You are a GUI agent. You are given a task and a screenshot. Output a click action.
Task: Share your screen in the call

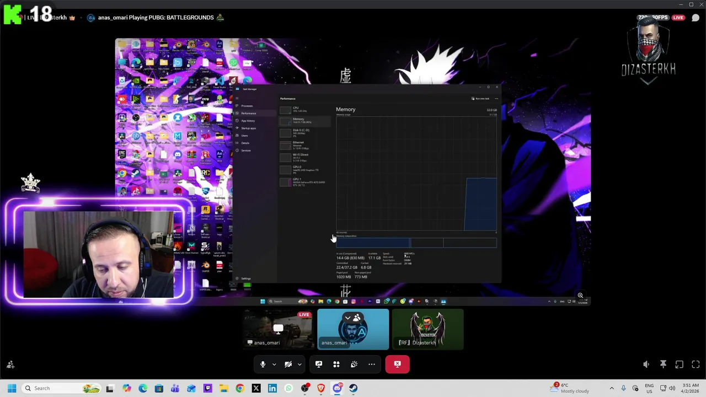pos(319,364)
